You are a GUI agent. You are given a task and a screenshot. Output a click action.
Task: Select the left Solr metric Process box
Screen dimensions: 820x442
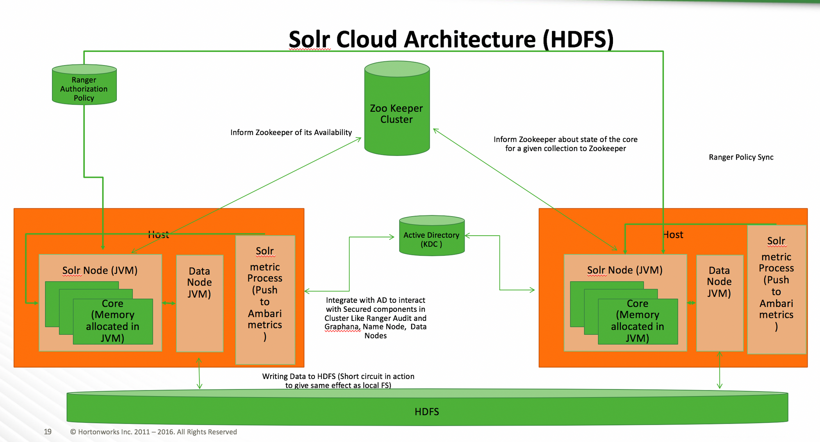click(x=265, y=299)
